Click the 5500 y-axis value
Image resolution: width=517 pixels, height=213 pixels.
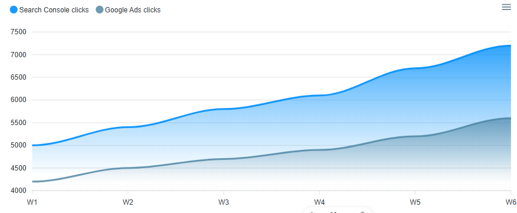(18, 123)
